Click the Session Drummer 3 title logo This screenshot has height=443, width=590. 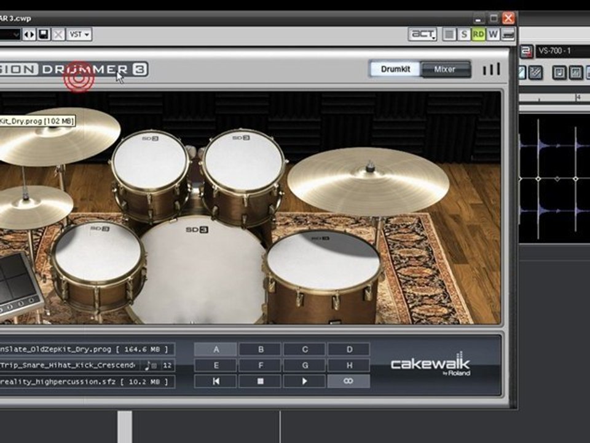(x=74, y=70)
